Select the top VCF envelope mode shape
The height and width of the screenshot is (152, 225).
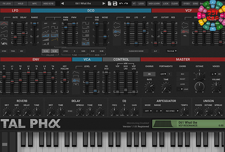[185, 23]
